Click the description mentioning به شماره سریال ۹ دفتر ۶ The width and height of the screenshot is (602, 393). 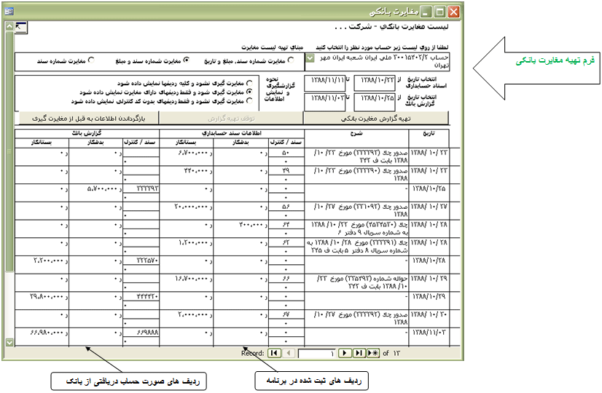[356, 229]
